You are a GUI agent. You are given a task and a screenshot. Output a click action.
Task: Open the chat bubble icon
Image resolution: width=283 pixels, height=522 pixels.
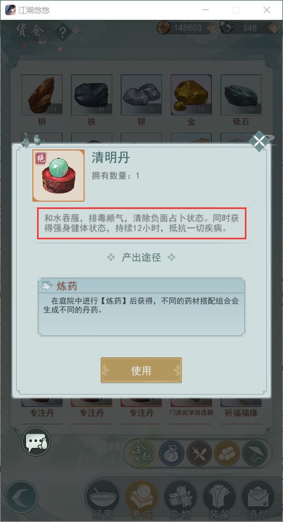coord(36,442)
